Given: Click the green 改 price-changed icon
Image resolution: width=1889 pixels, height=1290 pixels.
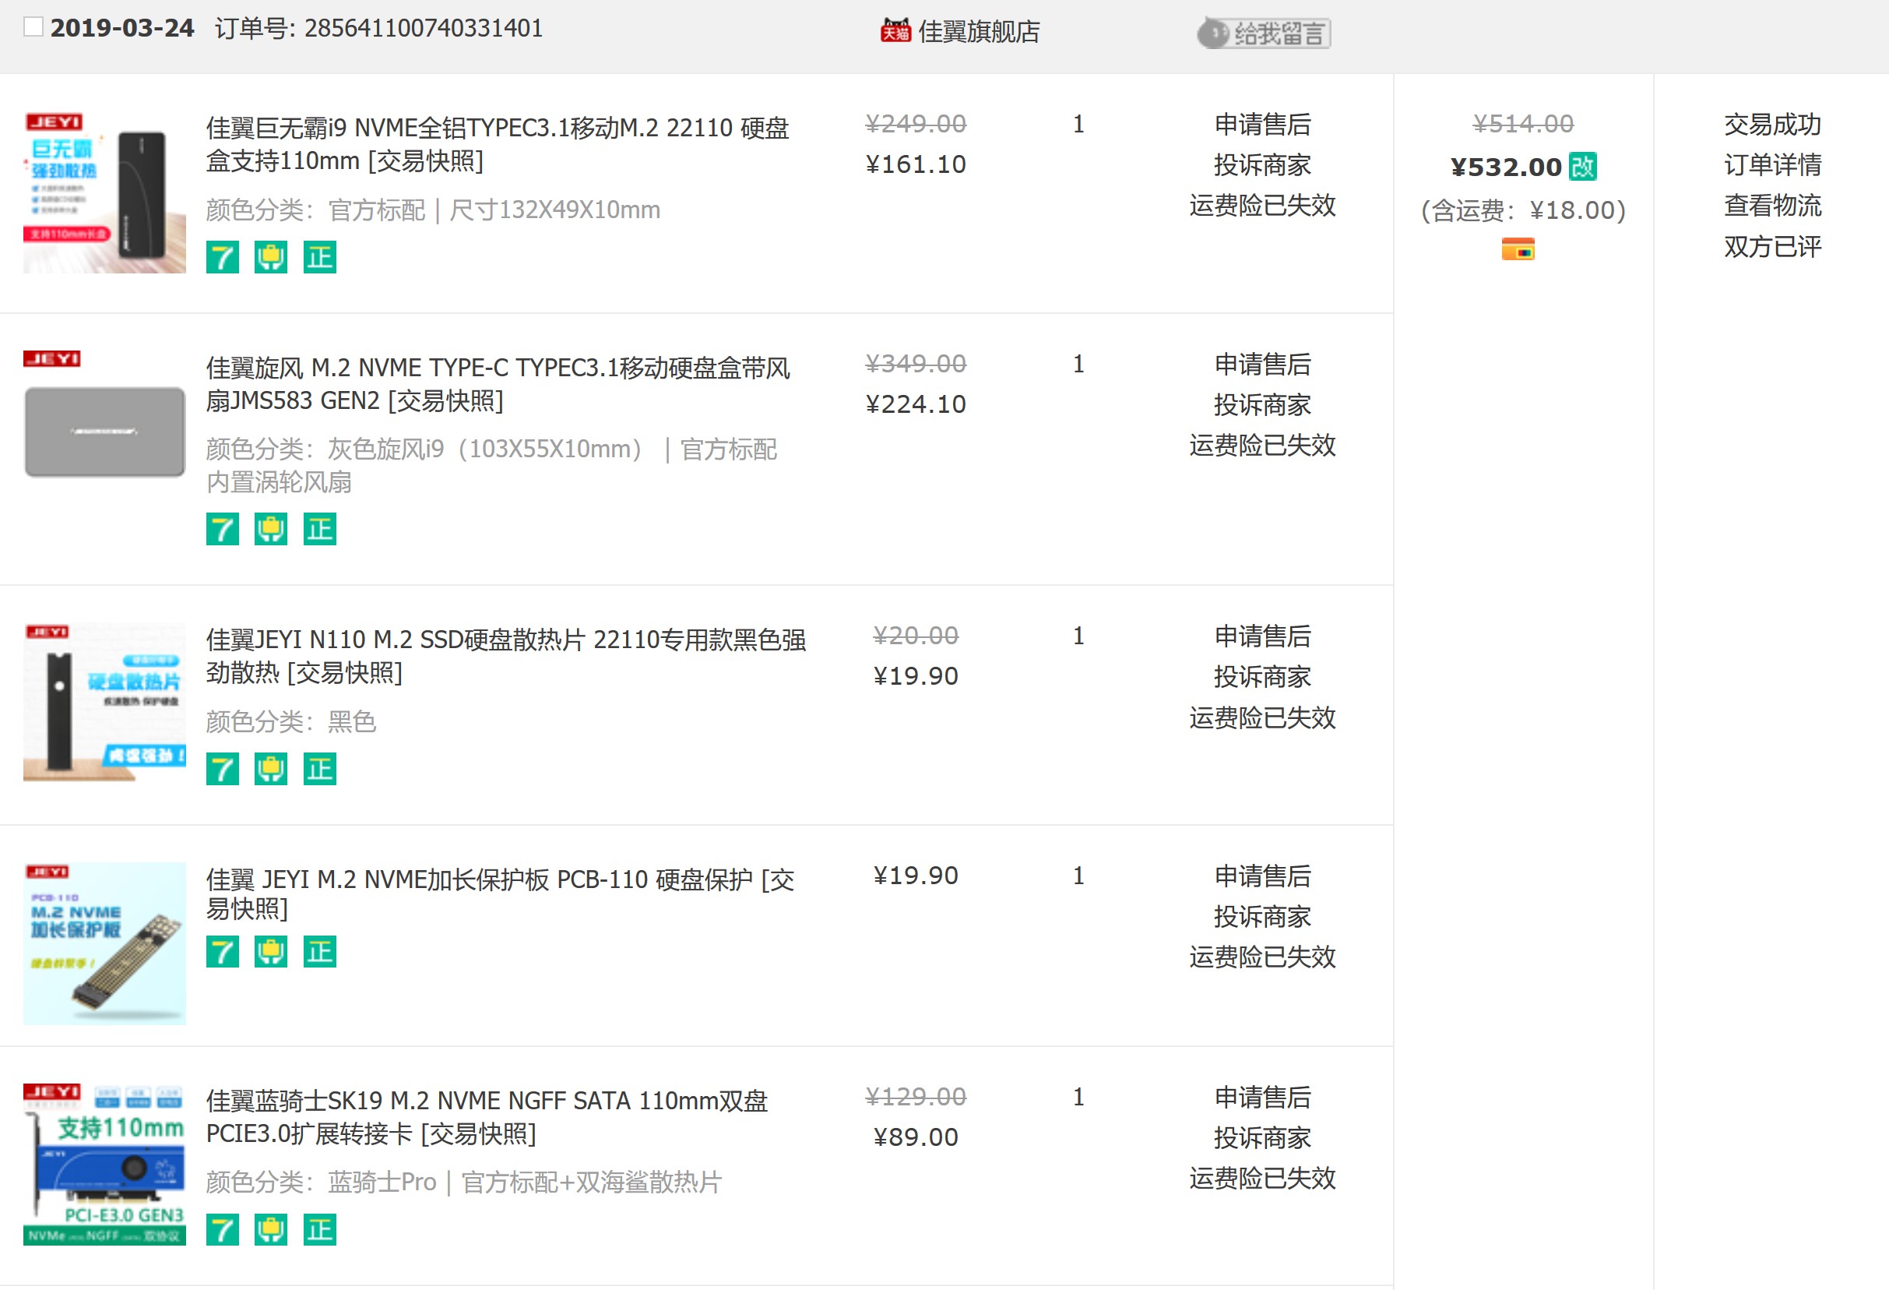Looking at the screenshot, I should tap(1582, 167).
